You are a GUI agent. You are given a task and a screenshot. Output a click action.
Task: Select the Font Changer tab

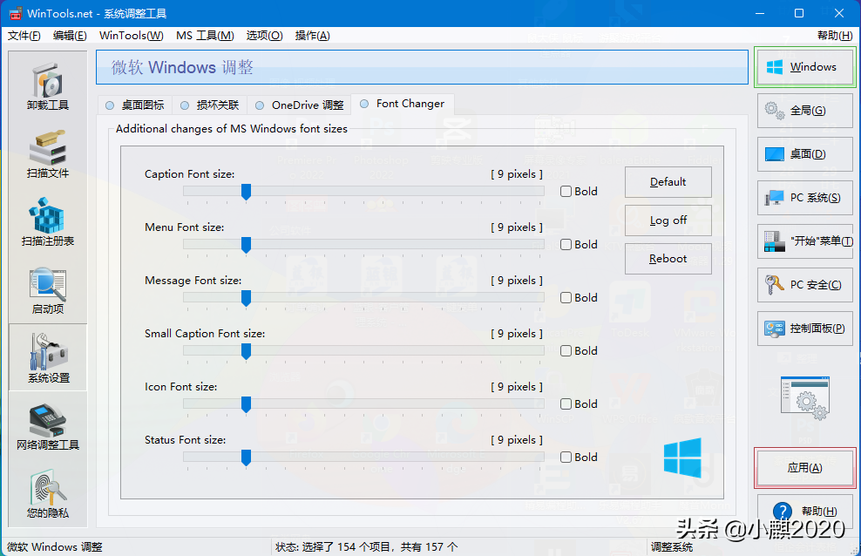[403, 104]
